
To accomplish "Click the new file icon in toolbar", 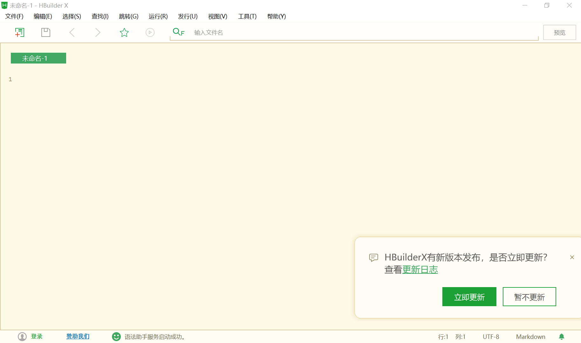I will click(x=20, y=32).
